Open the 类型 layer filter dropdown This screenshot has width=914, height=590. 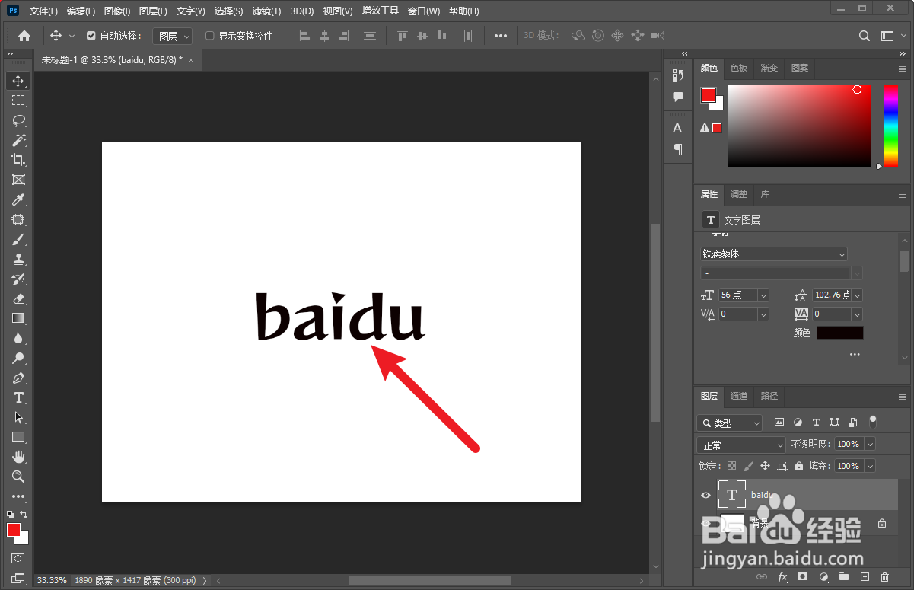click(x=730, y=423)
